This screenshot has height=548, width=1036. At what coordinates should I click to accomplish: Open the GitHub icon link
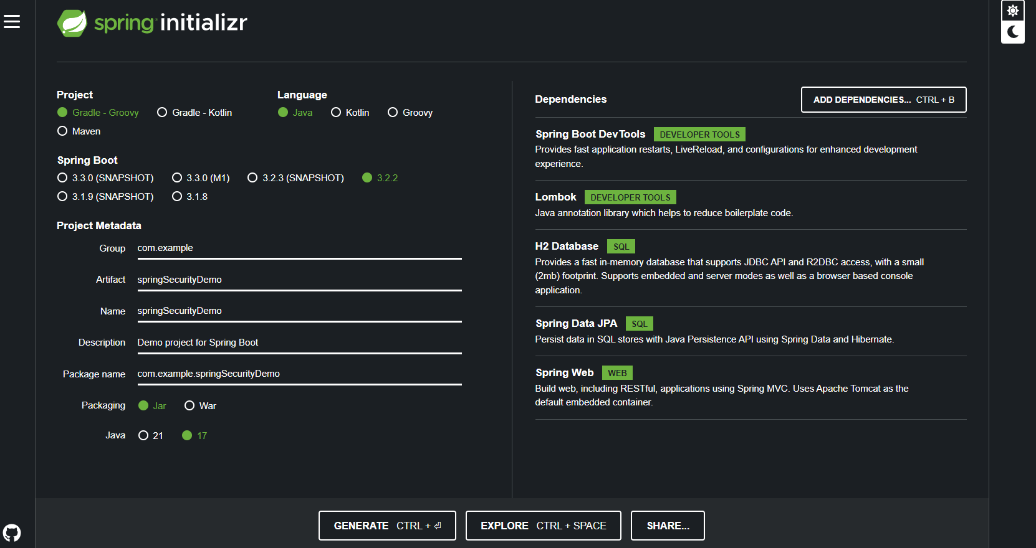coord(12,533)
